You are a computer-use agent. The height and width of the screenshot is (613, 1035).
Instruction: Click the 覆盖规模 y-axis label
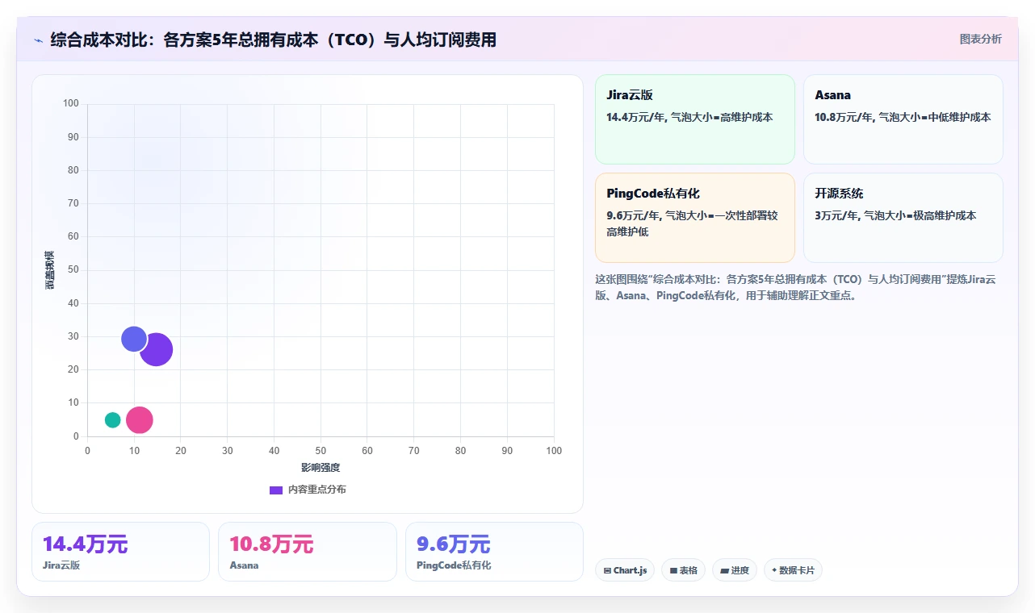click(x=50, y=270)
